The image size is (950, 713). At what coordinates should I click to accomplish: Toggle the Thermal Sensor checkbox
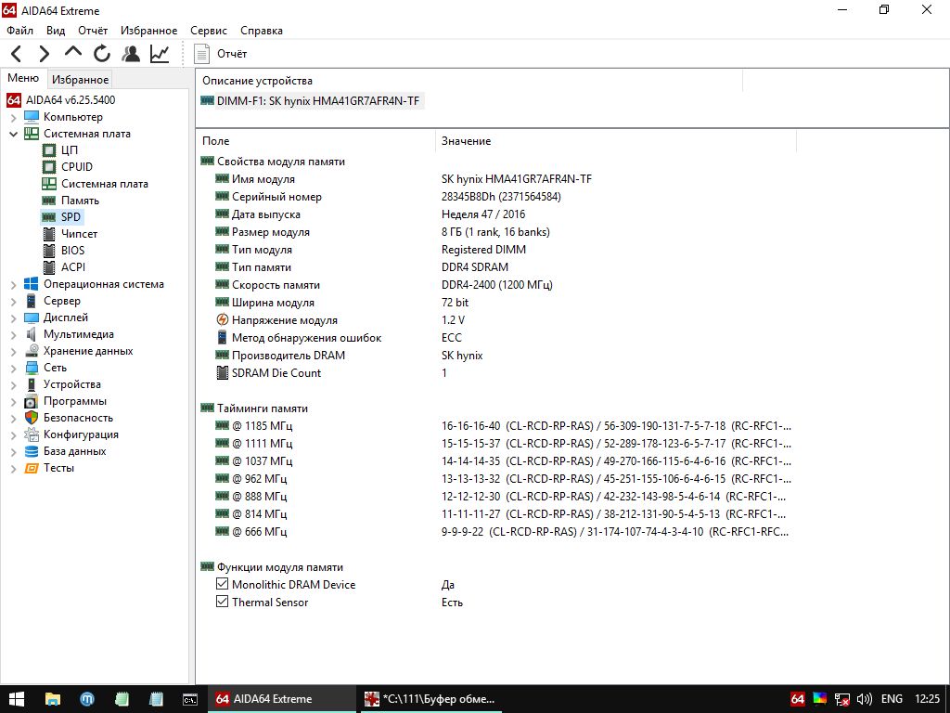coord(223,602)
